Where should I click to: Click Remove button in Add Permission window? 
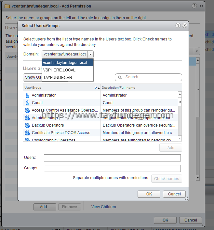coord(70,207)
